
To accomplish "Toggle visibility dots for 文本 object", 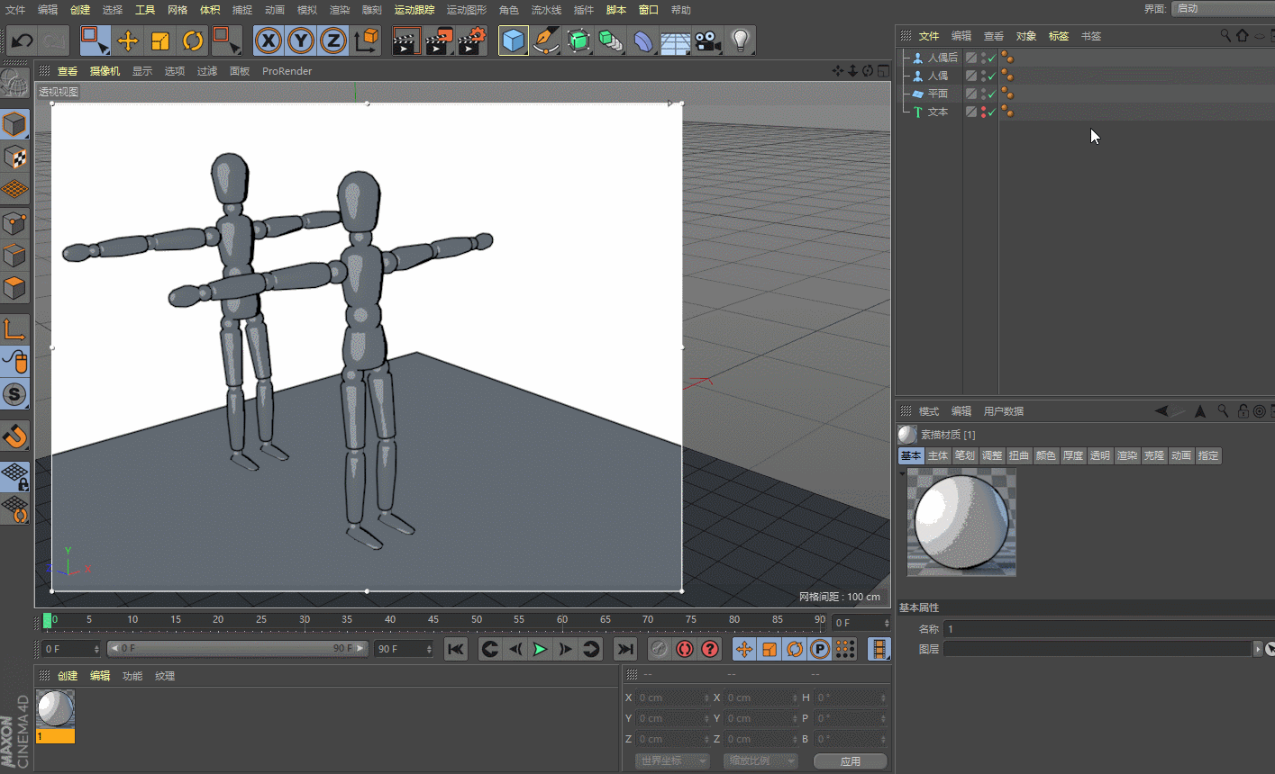I will coord(983,112).
